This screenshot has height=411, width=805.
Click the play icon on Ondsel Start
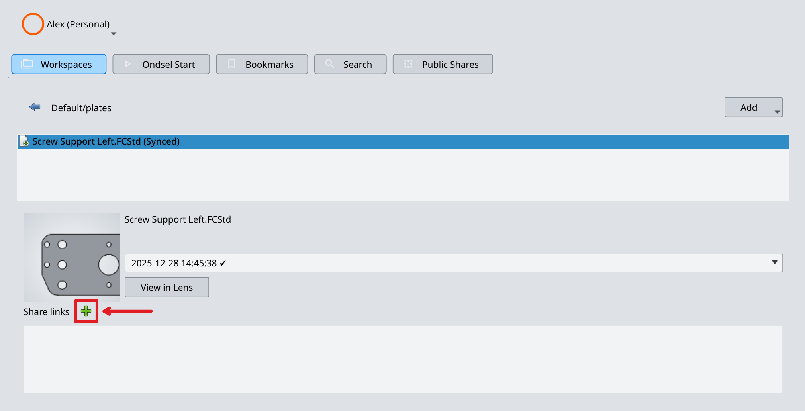click(x=128, y=64)
